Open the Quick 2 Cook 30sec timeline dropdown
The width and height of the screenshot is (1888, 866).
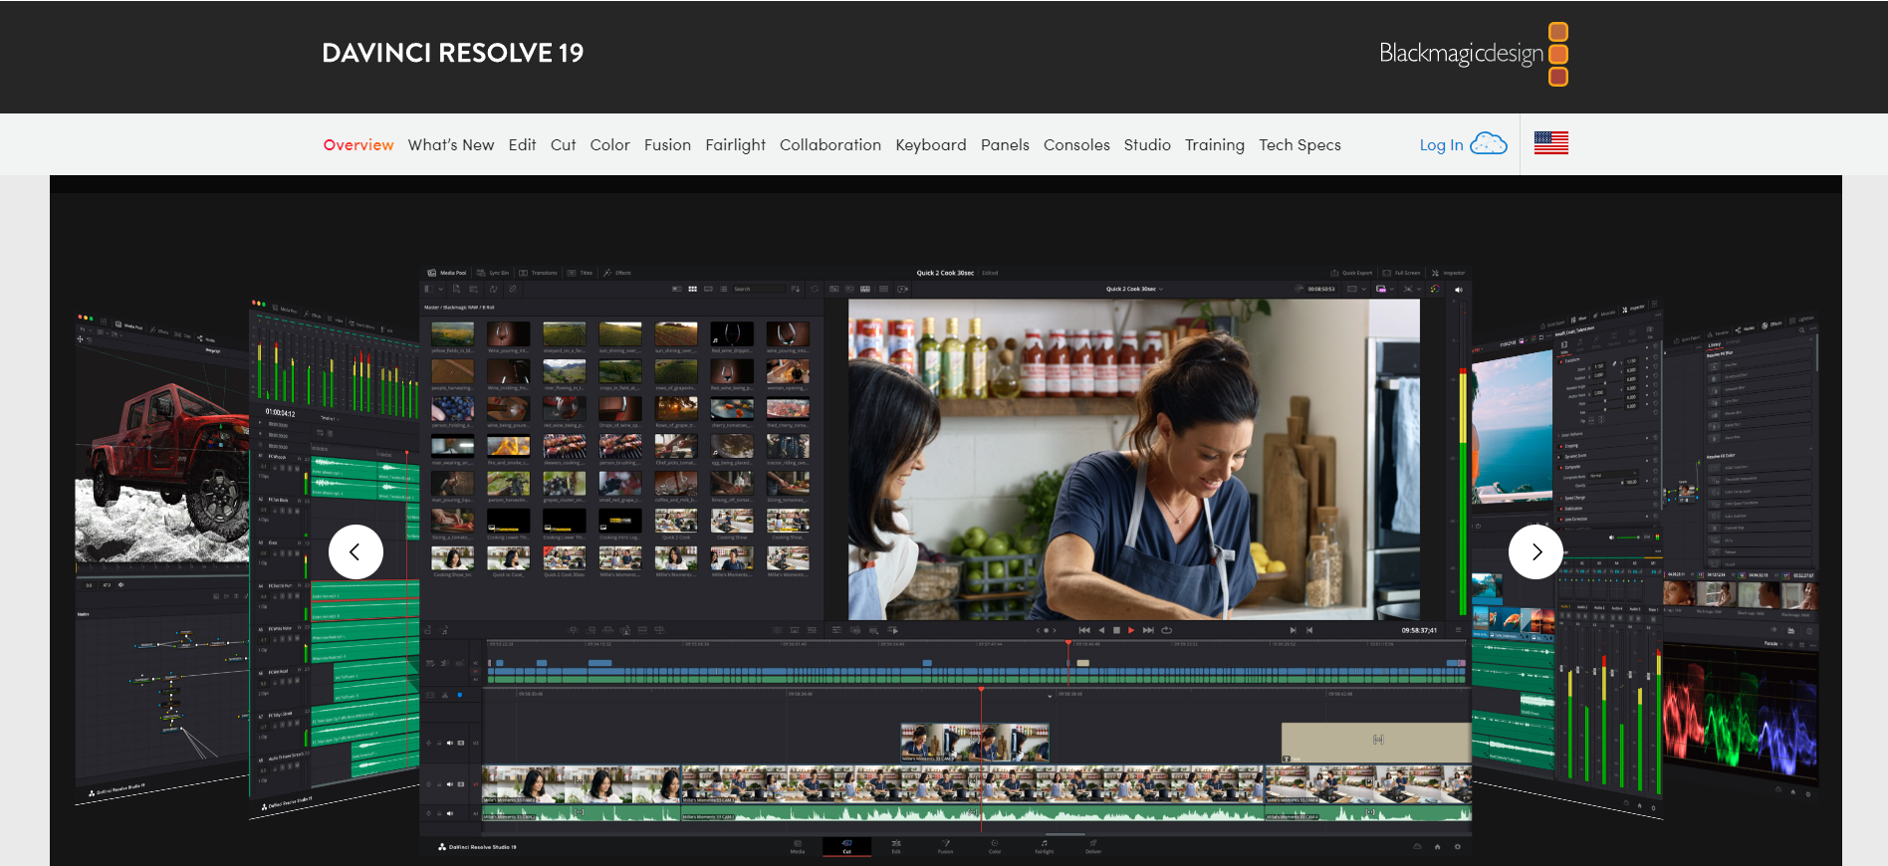tap(1134, 290)
